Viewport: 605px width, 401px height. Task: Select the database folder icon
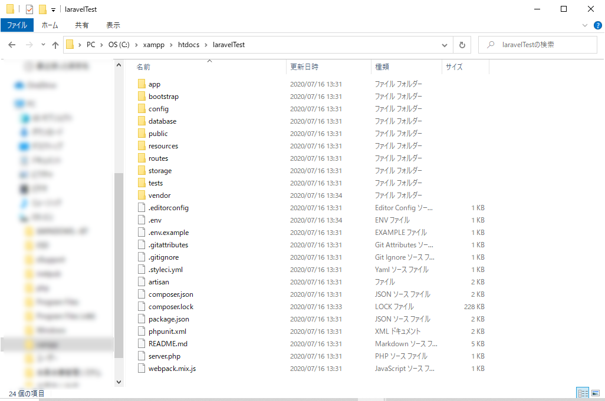[142, 121]
